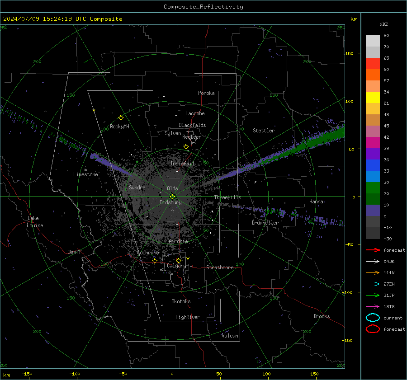407x380 pixels.
Task: Click the dBZ legend heading
Action: (x=383, y=24)
